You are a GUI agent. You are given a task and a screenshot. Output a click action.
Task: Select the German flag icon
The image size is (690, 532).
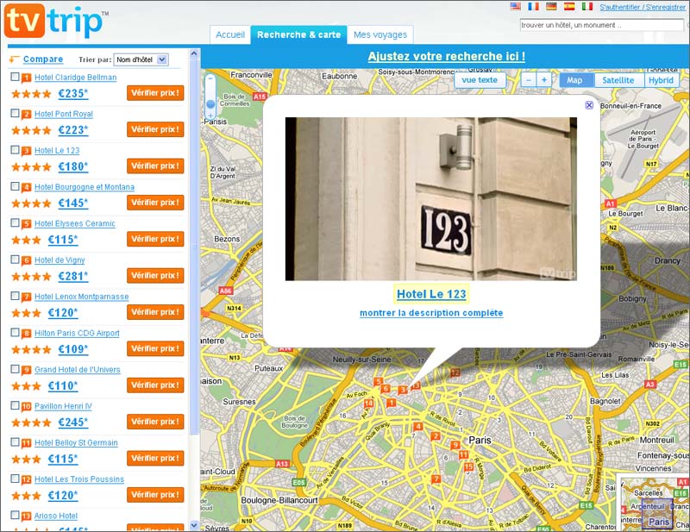[551, 6]
